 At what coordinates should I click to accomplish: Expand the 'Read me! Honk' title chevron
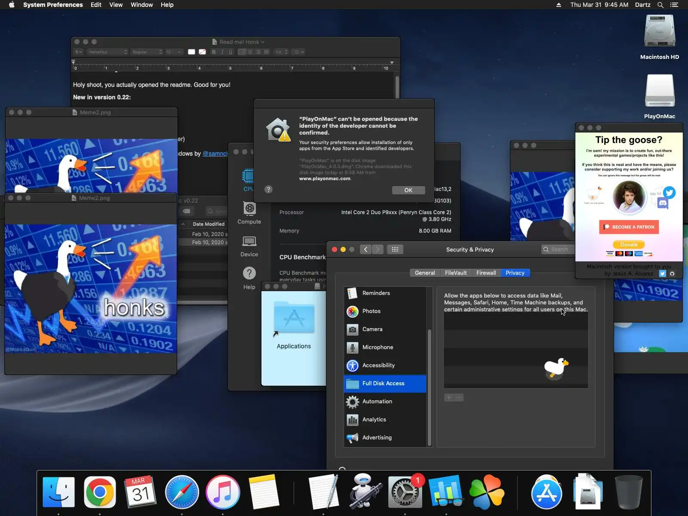coord(263,42)
